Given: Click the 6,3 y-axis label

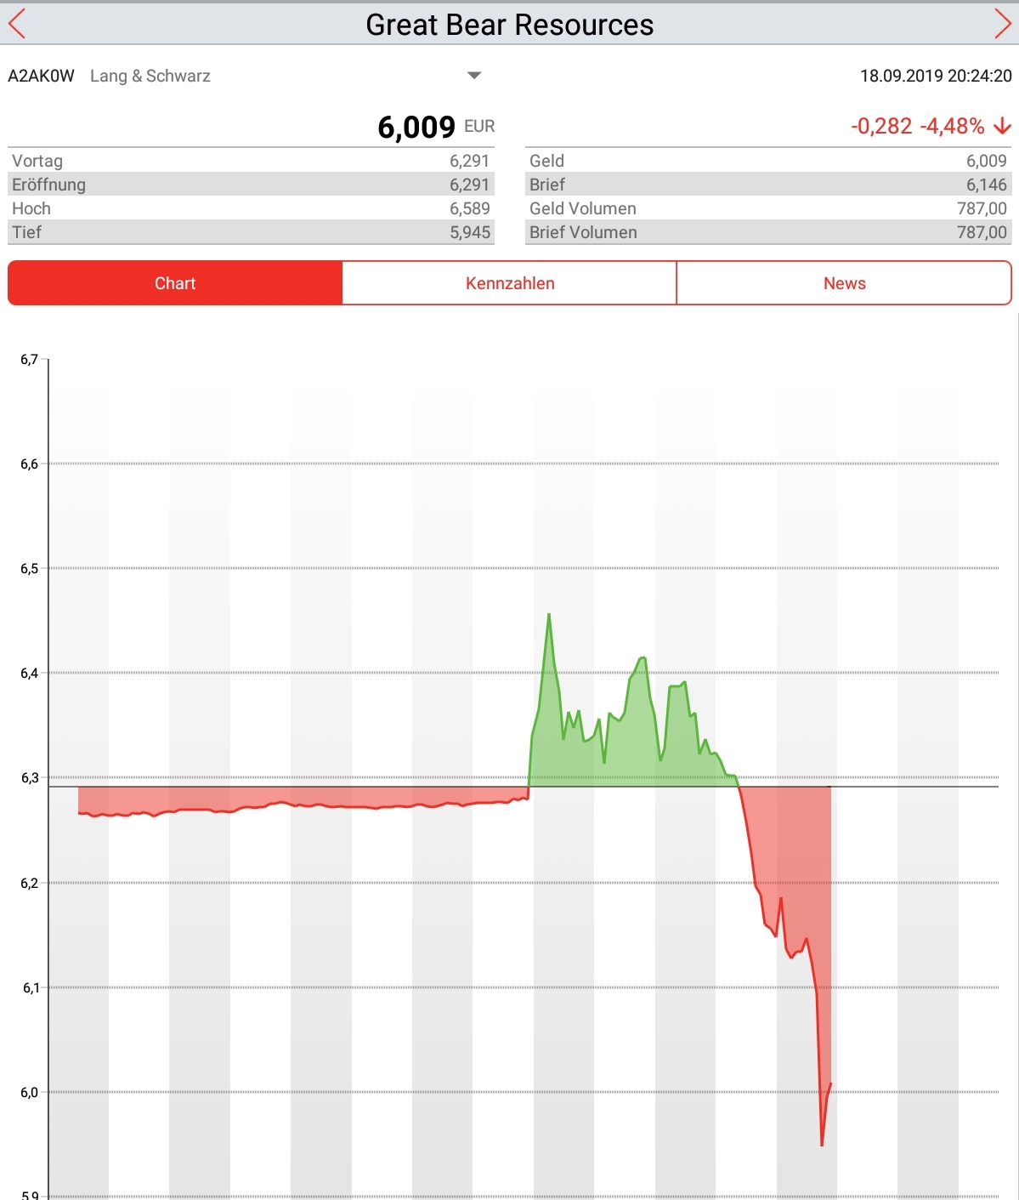Looking at the screenshot, I should [x=29, y=778].
